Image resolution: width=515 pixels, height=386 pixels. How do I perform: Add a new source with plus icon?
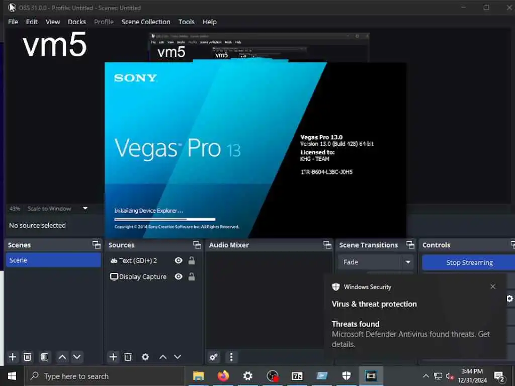point(113,357)
